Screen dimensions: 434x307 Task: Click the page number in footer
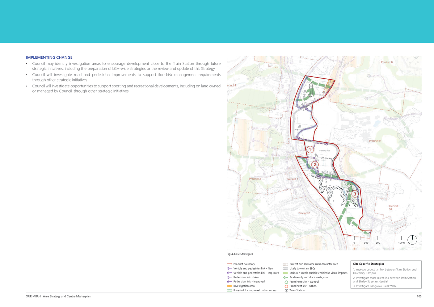(x=419, y=296)
